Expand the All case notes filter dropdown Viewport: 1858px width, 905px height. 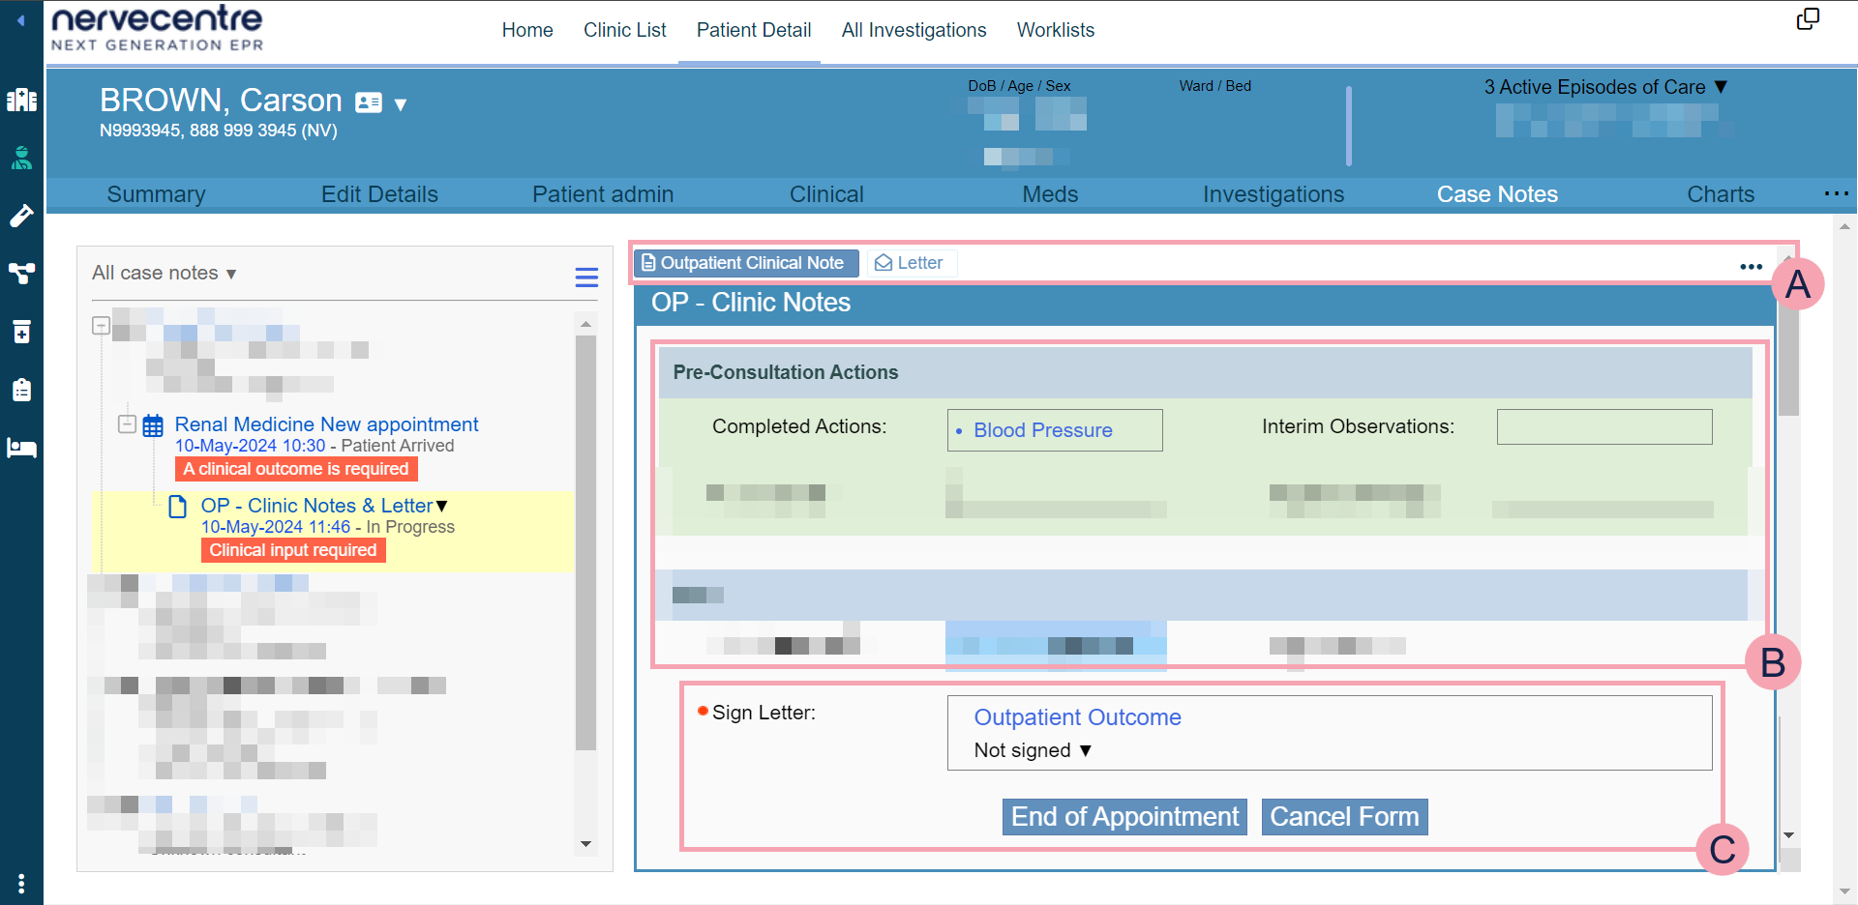tap(165, 274)
